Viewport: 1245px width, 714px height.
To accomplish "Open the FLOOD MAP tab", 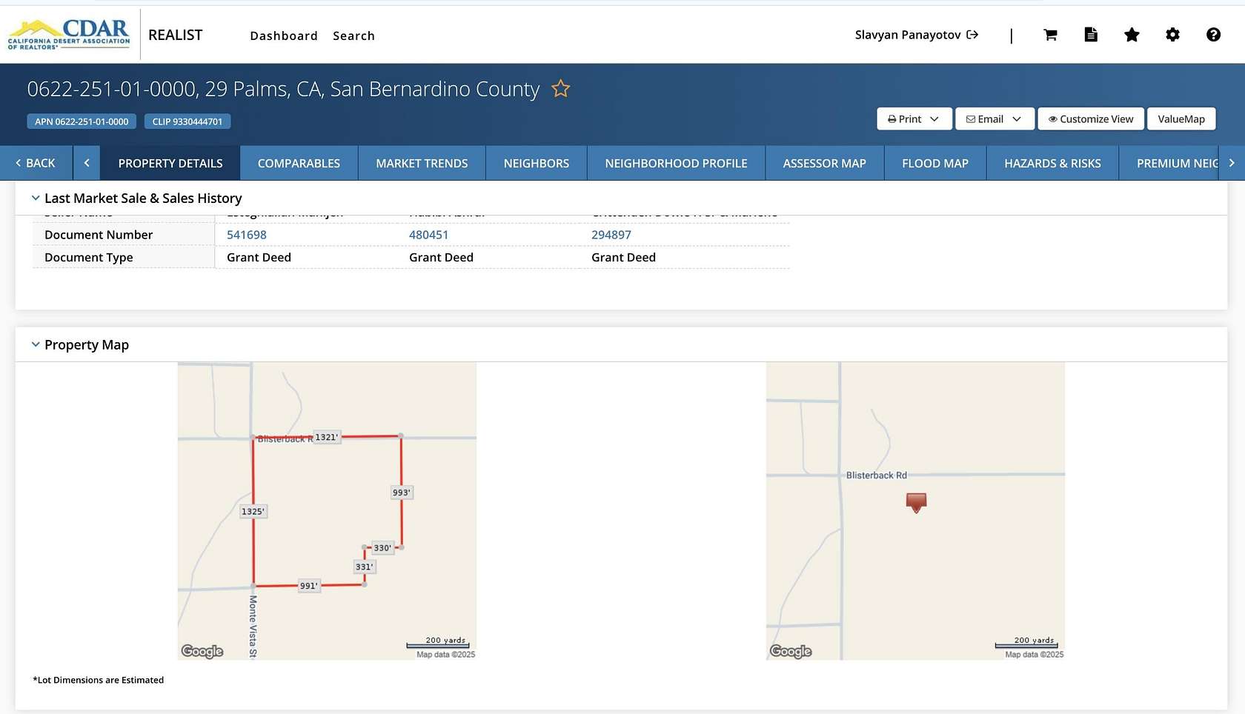I will coord(934,163).
